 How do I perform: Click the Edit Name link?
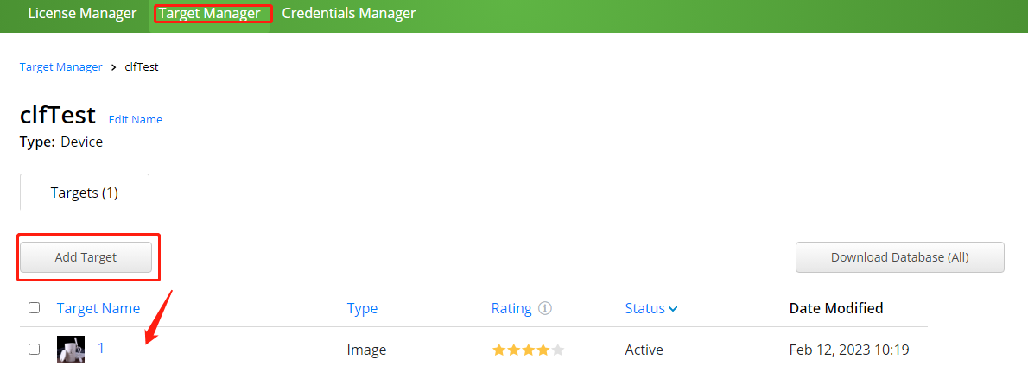tap(135, 120)
